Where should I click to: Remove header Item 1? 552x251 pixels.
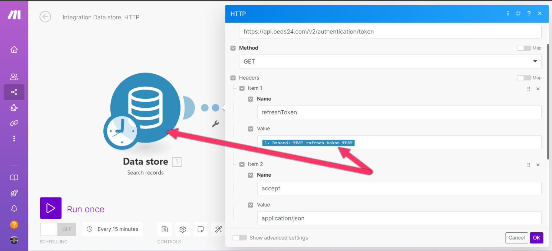pyautogui.click(x=538, y=89)
